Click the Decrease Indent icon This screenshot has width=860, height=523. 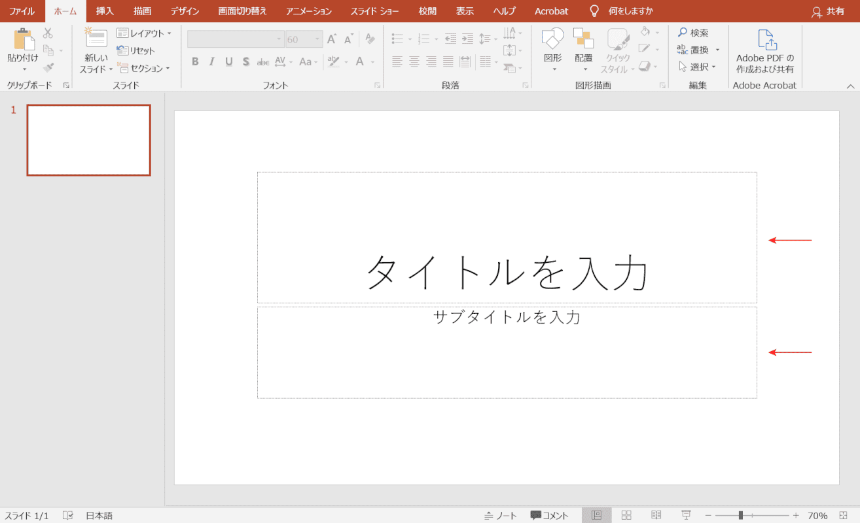click(450, 39)
